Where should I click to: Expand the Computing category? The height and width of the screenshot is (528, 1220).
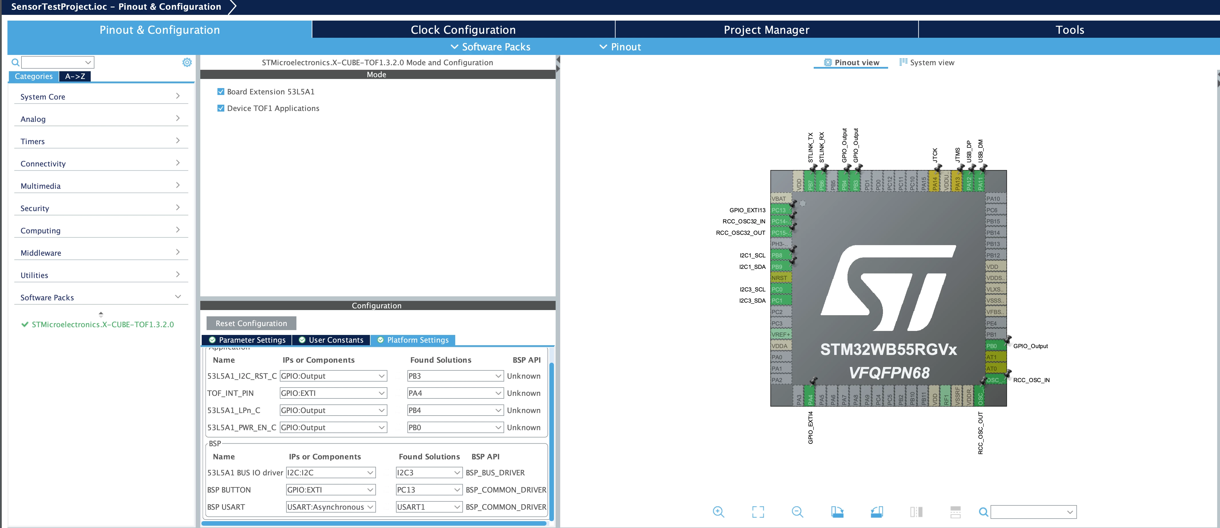point(101,230)
